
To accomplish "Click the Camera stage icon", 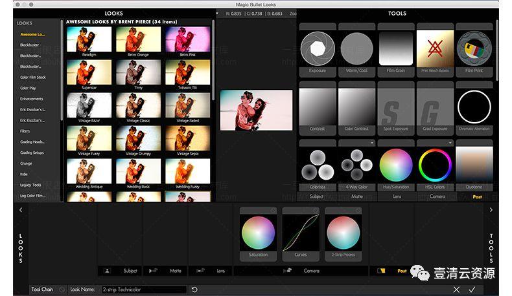I will coord(287,271).
